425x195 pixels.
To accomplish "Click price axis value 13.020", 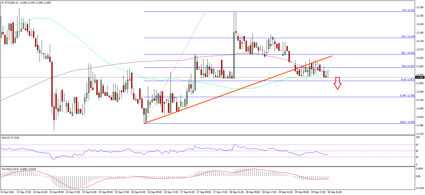I will pos(420,58).
